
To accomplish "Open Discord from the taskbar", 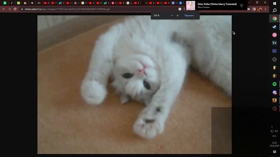I will click(274, 92).
